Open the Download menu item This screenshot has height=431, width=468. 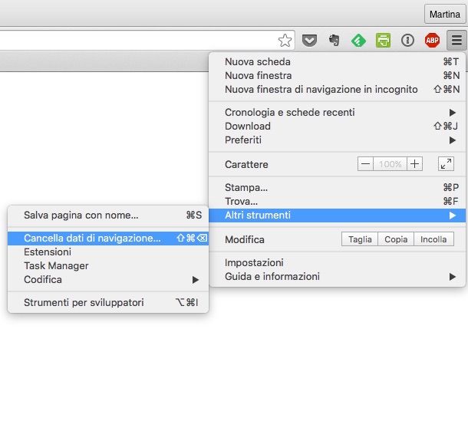pos(338,127)
